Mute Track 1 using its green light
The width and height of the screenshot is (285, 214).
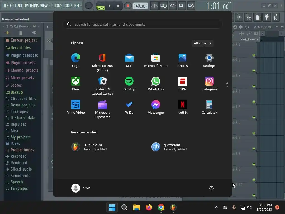point(254,55)
